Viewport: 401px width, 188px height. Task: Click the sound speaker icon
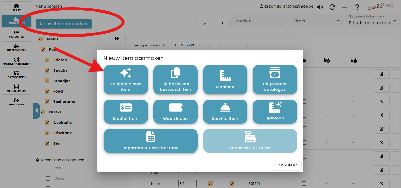point(320,7)
